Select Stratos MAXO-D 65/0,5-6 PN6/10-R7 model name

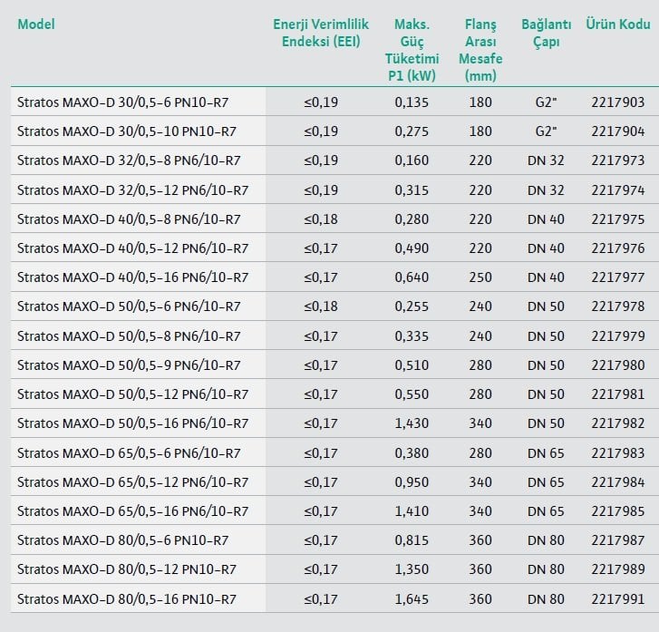[x=129, y=452]
